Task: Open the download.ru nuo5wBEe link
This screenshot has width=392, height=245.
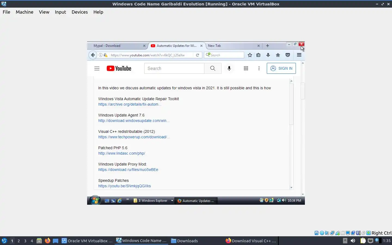Action: 128,170
